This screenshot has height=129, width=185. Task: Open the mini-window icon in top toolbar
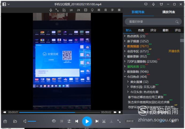point(64,10)
